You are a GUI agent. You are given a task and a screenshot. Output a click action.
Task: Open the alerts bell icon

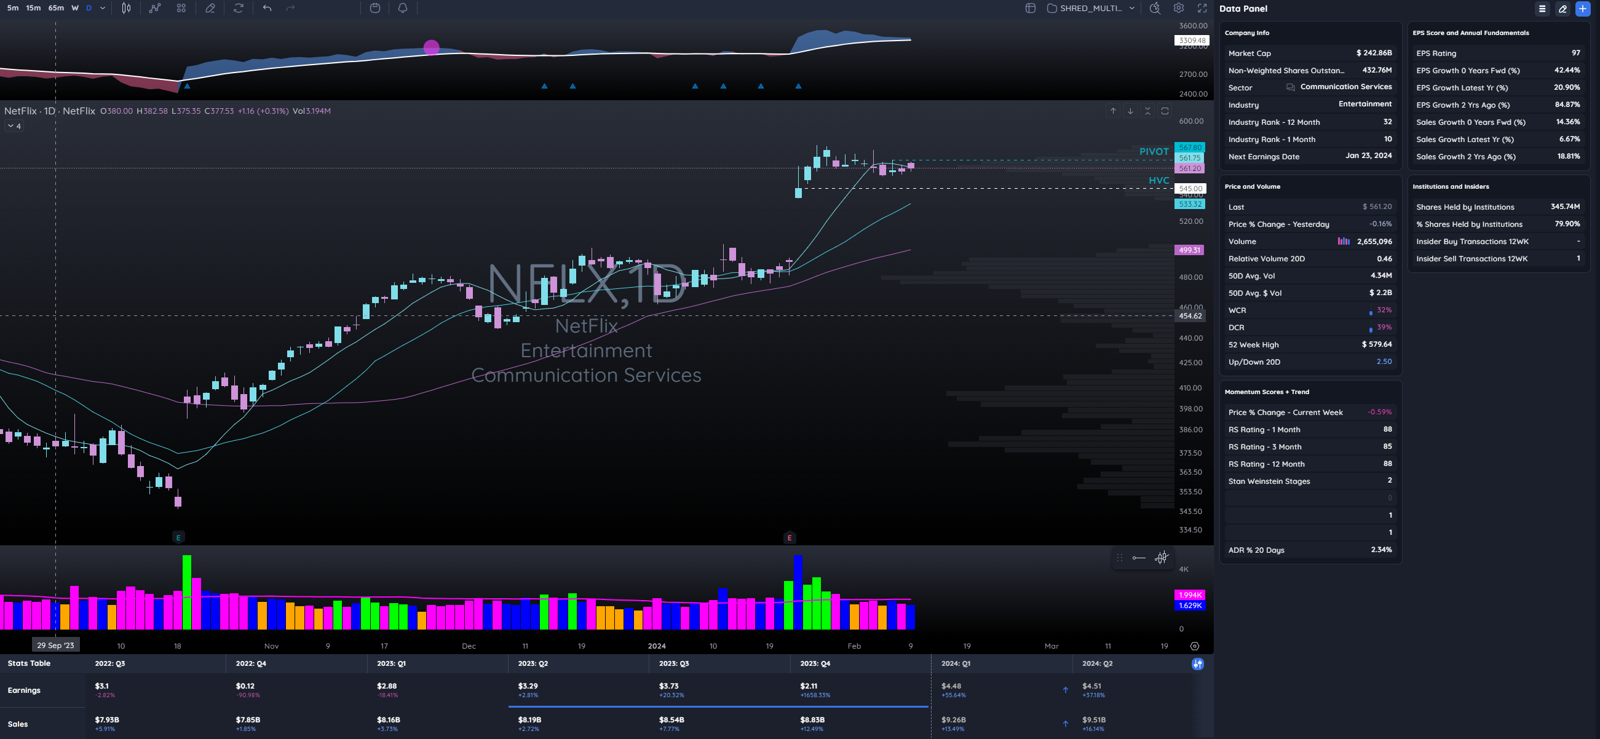(403, 8)
